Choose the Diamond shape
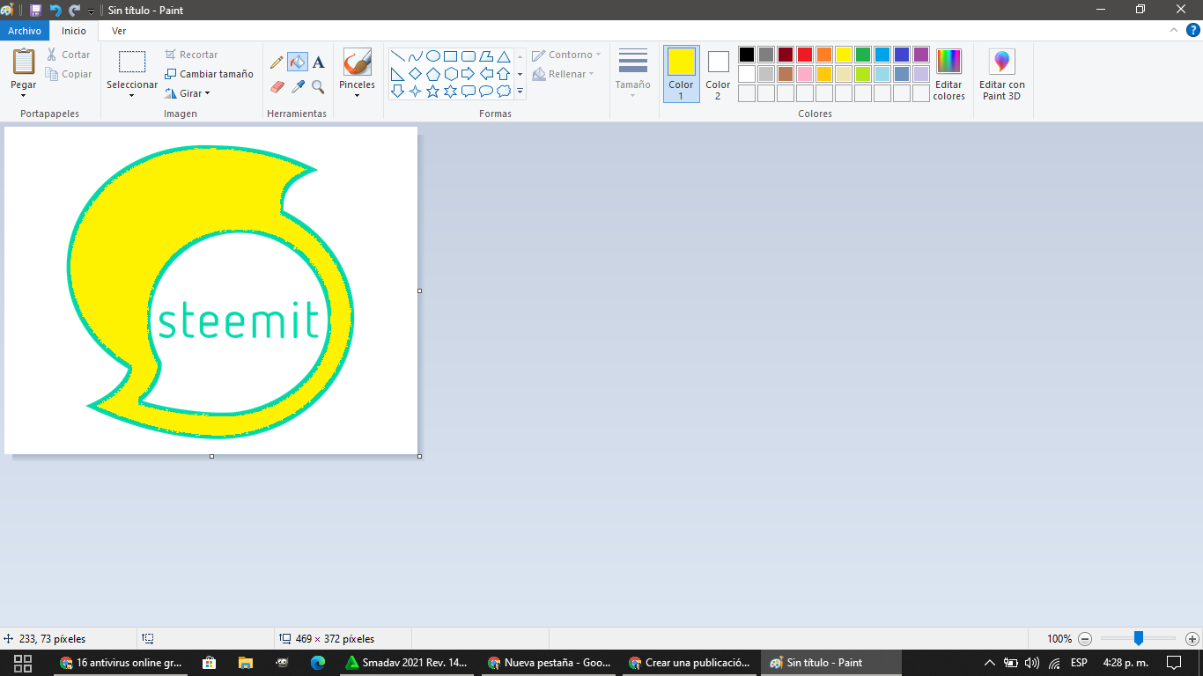1203x676 pixels. click(416, 74)
